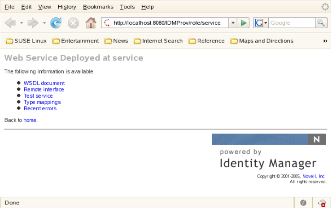Open the Forward history dropdown arrow
The width and height of the screenshot is (332, 208).
point(44,23)
